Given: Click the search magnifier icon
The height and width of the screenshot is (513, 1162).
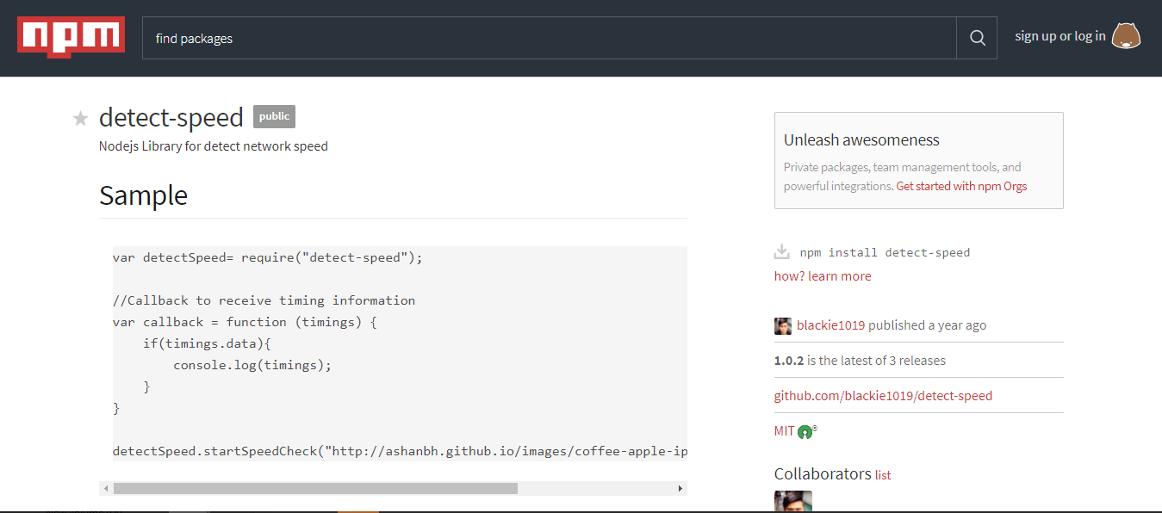Looking at the screenshot, I should (x=977, y=38).
